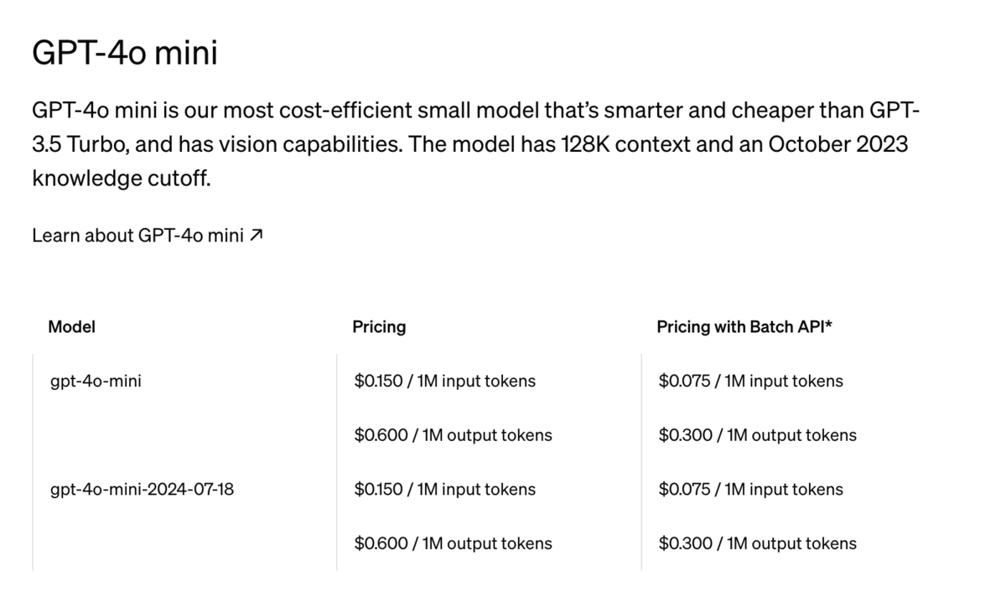Click gpt-4o-mini $0.600 output tokens price
1006x592 pixels.
(454, 435)
